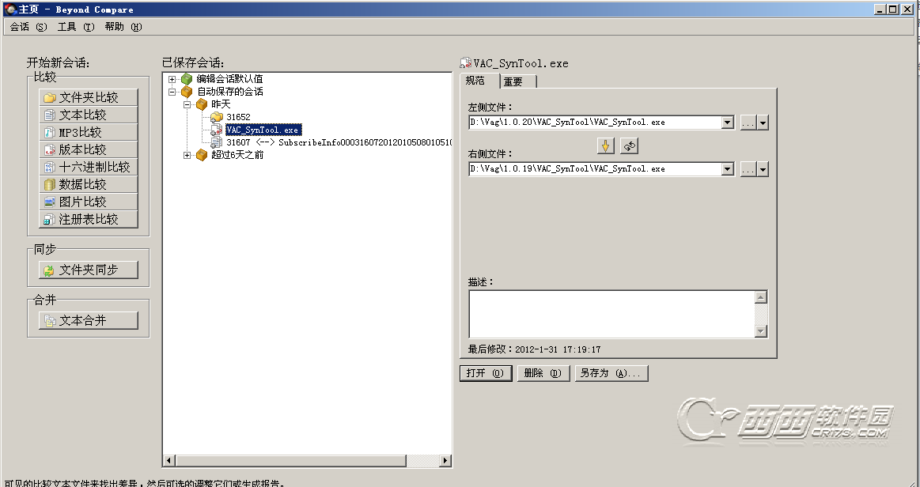Open the 帮助 (H) menu
This screenshot has width=920, height=487.
pos(123,27)
